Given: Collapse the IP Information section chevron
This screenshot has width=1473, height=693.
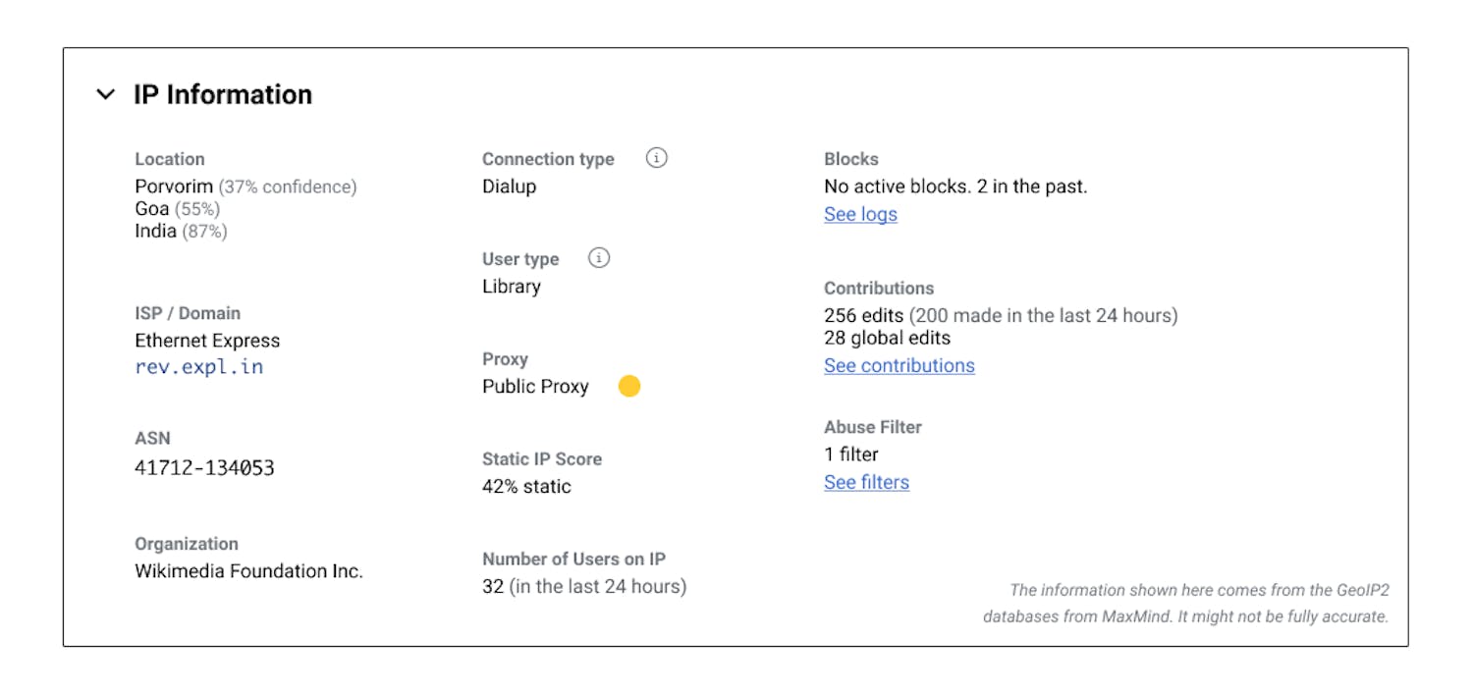Looking at the screenshot, I should (x=105, y=95).
